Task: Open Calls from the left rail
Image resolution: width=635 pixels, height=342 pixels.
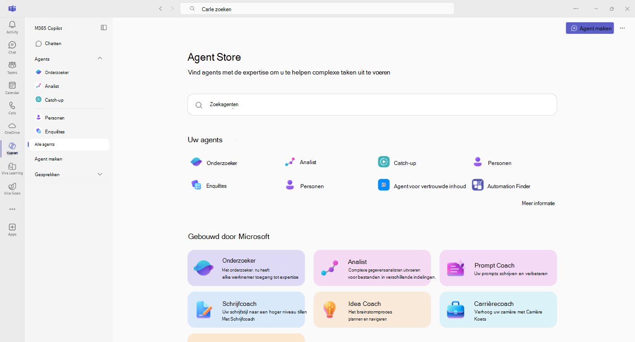Action: click(12, 108)
